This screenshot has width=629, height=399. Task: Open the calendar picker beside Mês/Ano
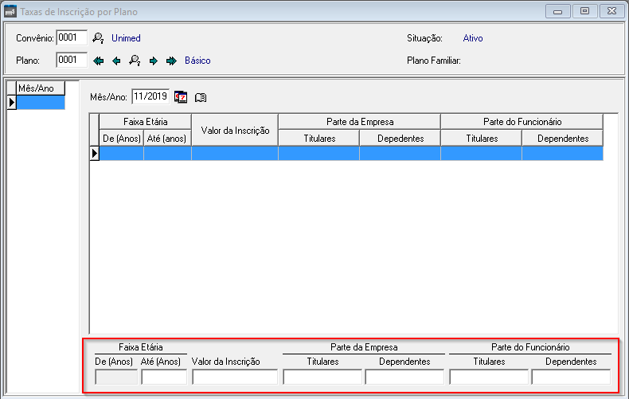(x=181, y=97)
